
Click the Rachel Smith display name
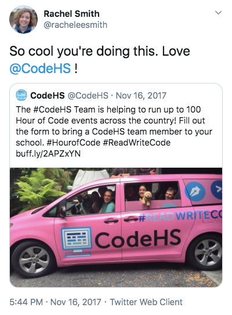click(x=71, y=14)
